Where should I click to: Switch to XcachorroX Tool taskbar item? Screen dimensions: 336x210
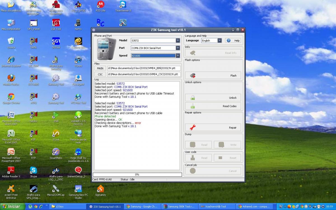217,207
